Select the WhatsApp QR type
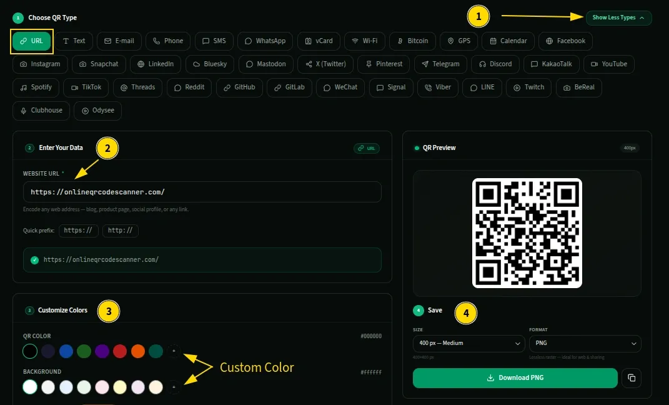This screenshot has width=669, height=405. pos(265,41)
